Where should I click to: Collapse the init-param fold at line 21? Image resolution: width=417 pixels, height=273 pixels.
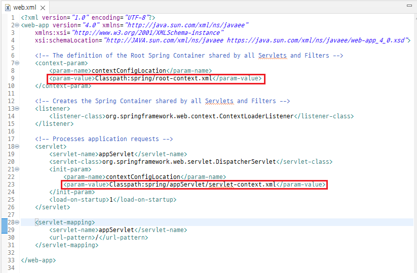coord(17,169)
